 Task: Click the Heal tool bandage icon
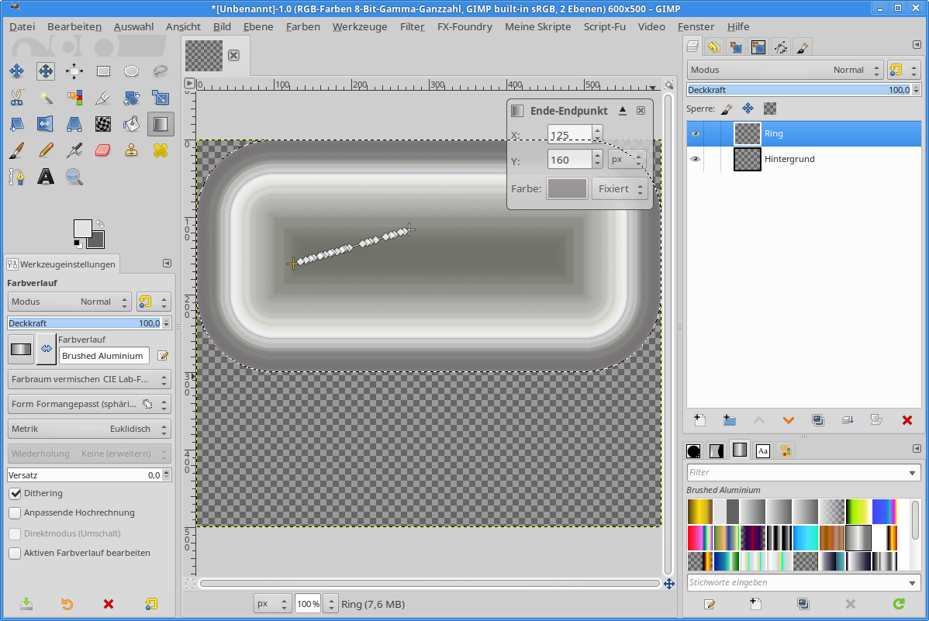coord(161,150)
